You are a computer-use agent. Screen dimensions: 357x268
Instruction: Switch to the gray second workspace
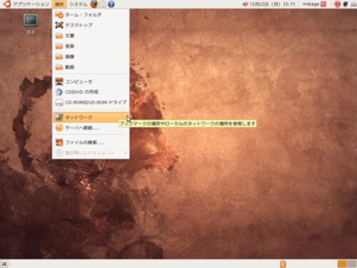351,264
